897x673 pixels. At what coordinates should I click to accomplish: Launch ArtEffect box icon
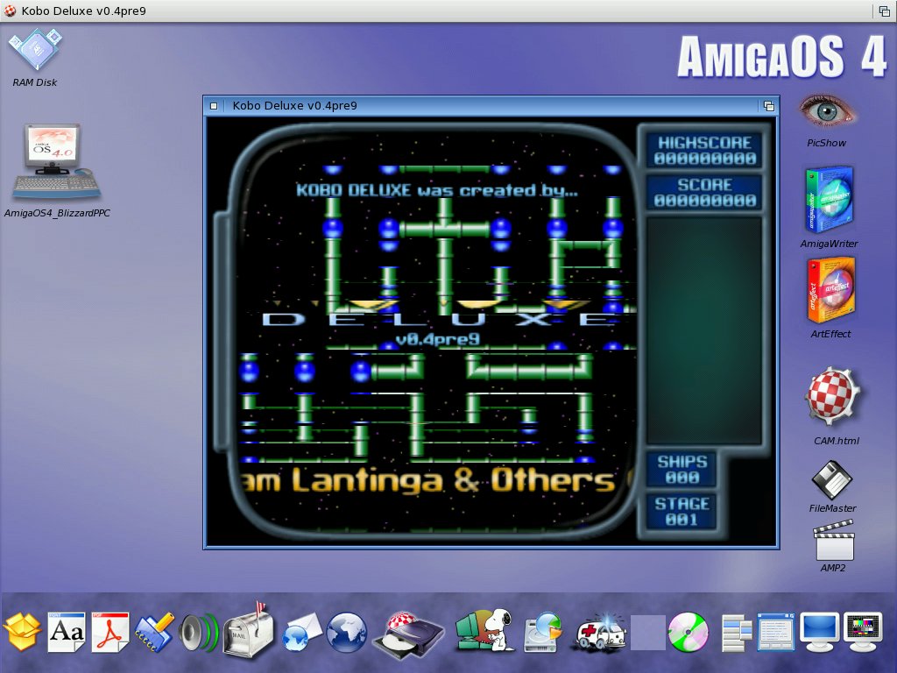click(830, 291)
